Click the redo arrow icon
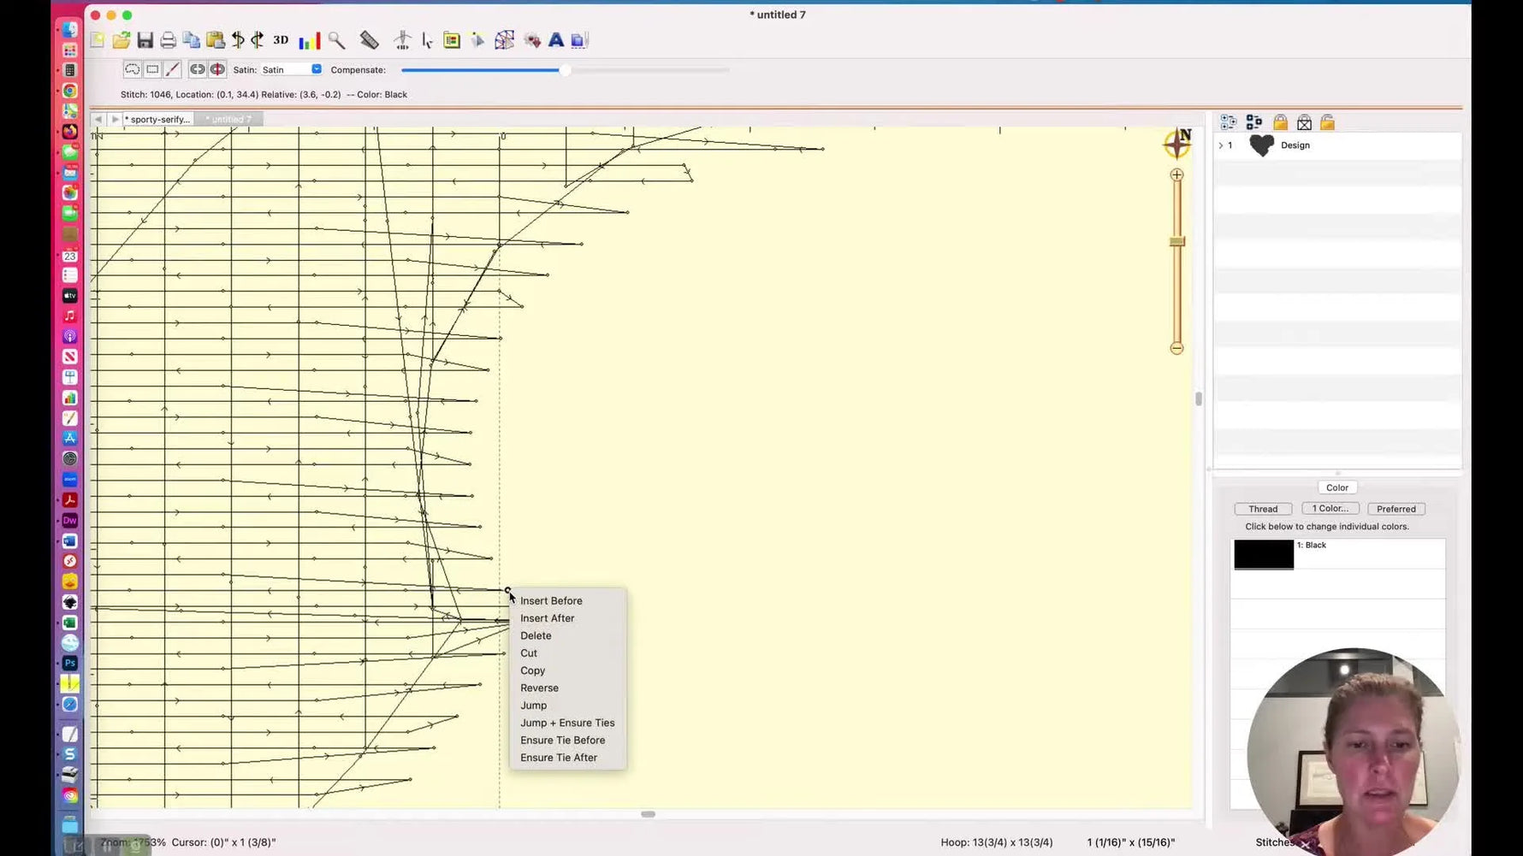1523x856 pixels. pos(258,40)
